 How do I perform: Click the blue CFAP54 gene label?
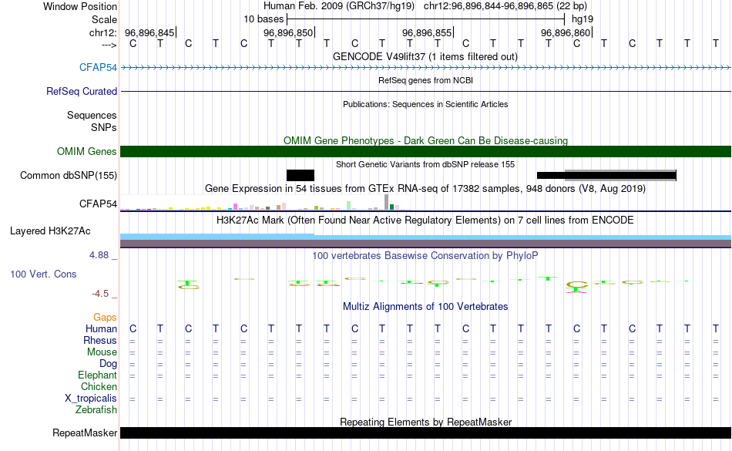pyautogui.click(x=98, y=67)
